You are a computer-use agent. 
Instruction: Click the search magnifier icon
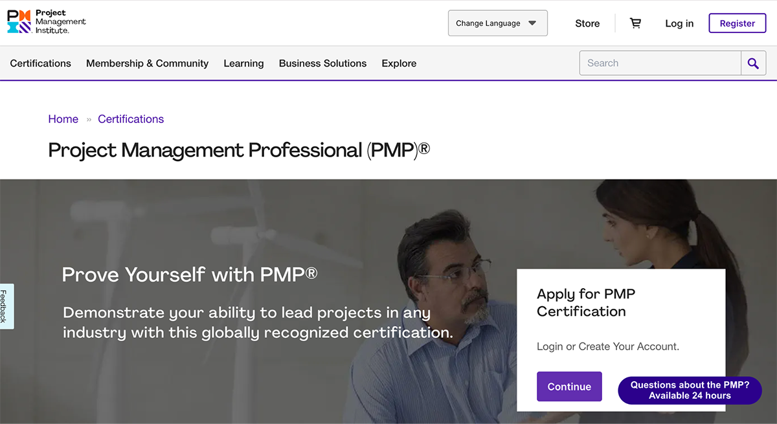point(753,63)
